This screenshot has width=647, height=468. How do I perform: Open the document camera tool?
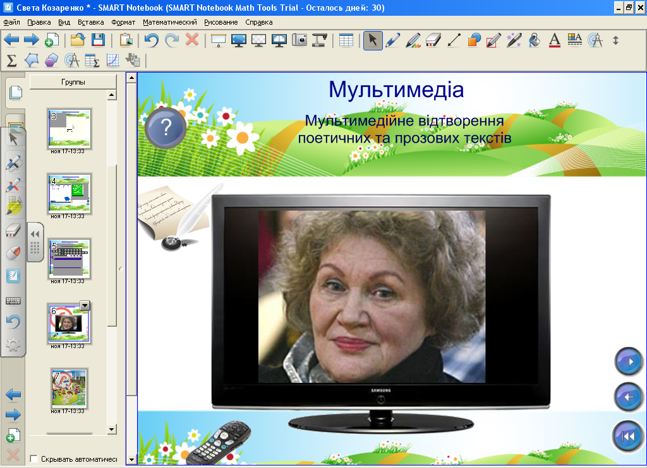[x=319, y=40]
